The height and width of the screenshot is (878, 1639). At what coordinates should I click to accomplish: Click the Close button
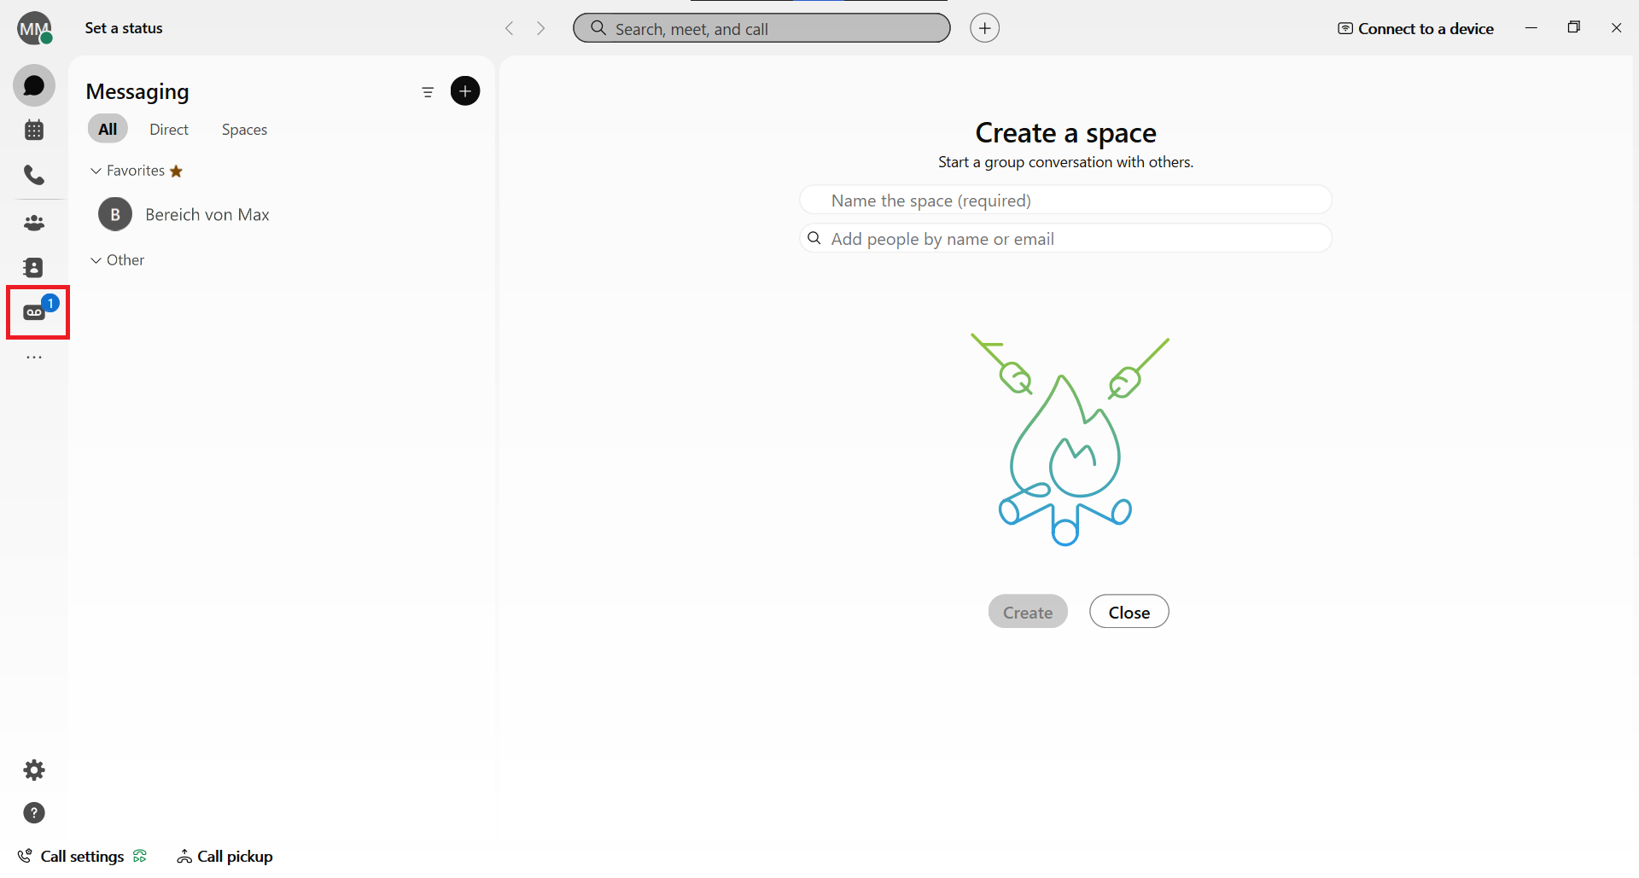1129,612
